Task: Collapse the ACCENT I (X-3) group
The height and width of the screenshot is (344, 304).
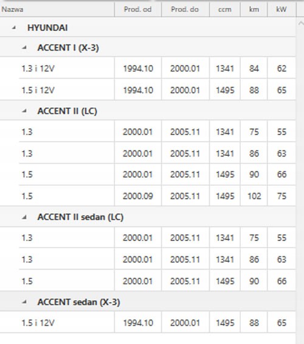Action: click(24, 47)
